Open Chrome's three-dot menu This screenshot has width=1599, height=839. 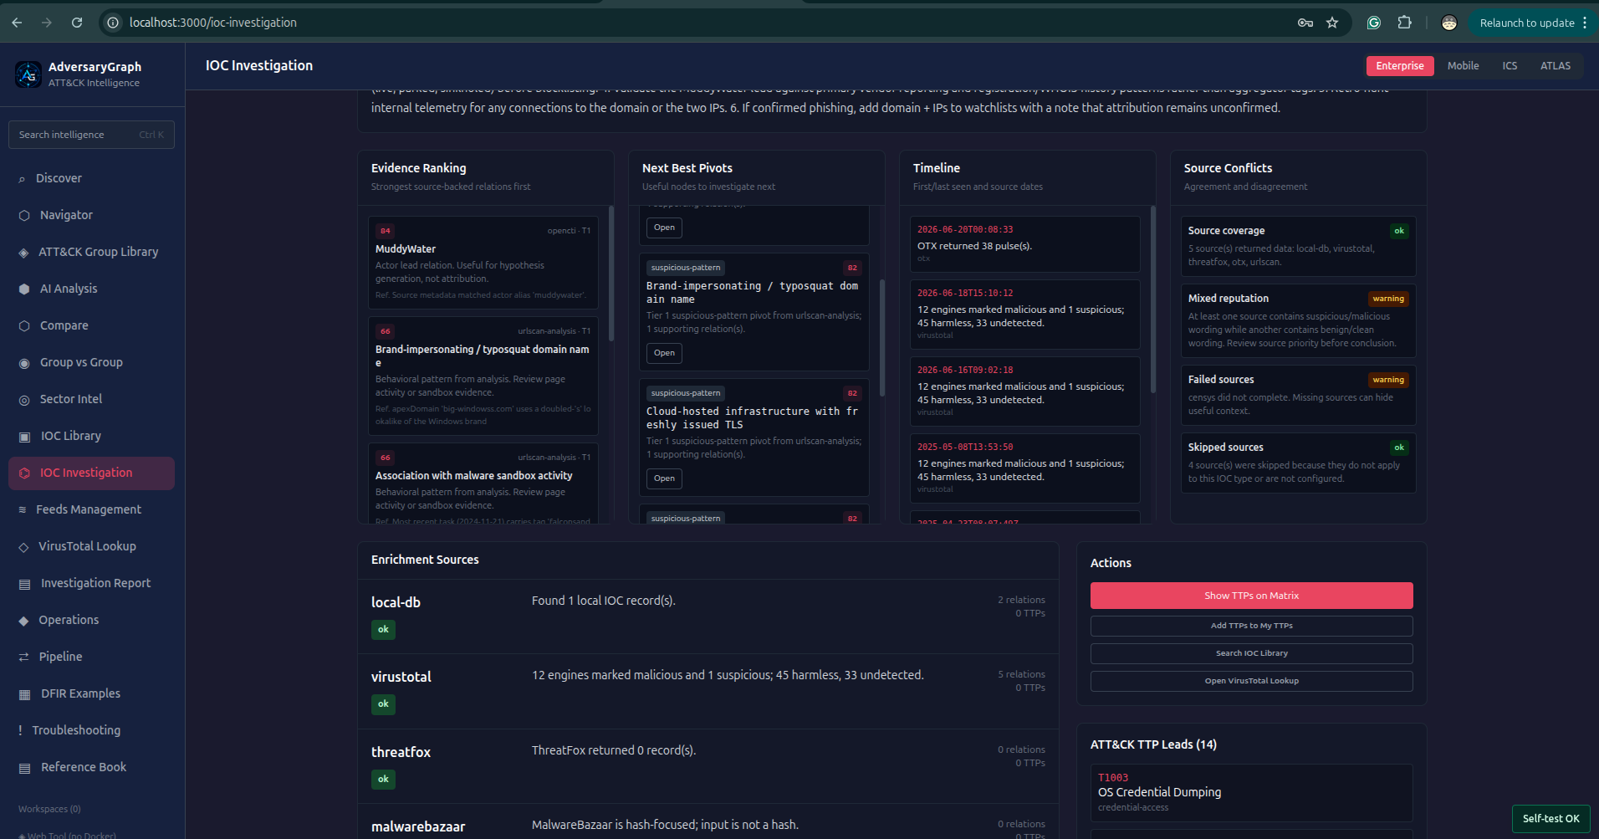pos(1585,23)
